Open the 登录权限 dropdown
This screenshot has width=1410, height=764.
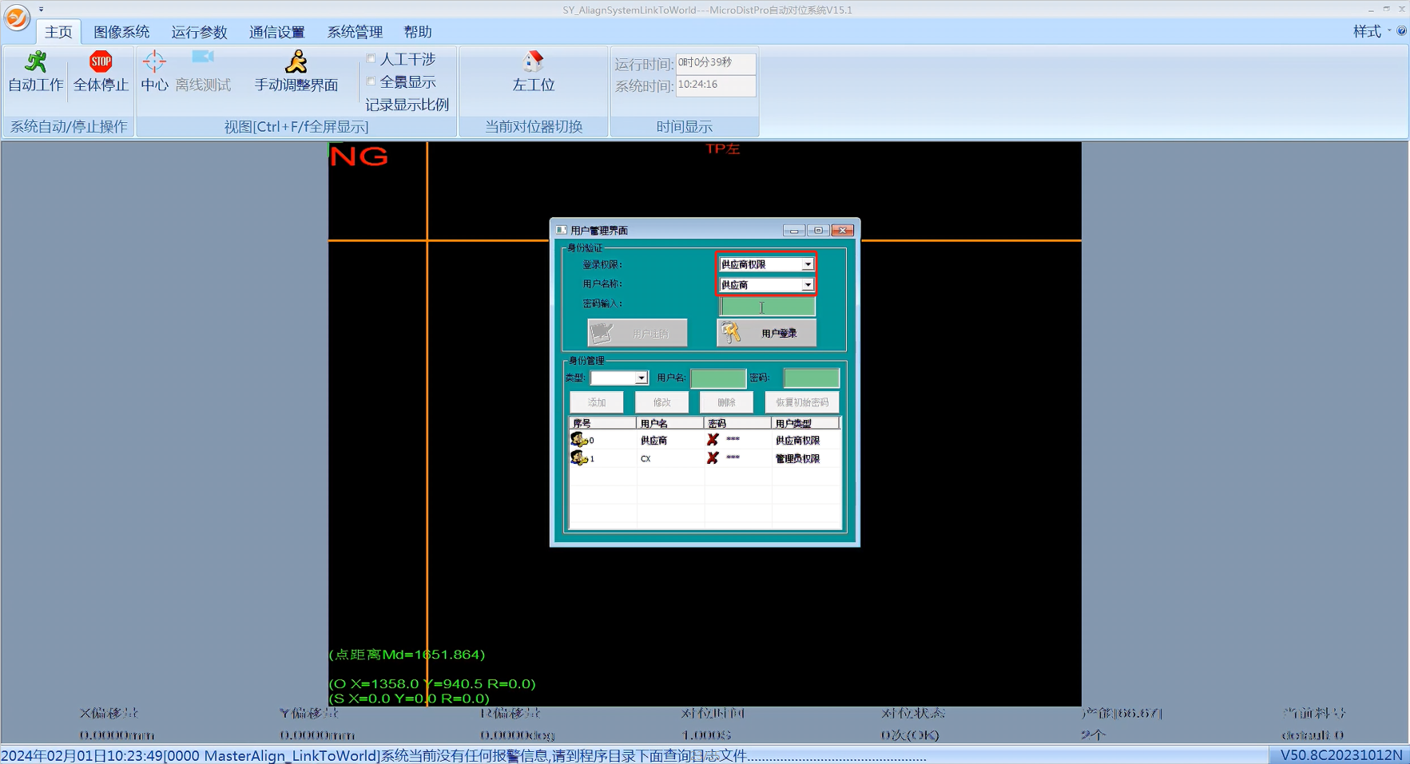click(808, 264)
